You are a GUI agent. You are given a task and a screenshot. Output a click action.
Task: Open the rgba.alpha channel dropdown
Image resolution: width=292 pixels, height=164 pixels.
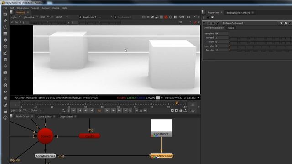tap(30, 17)
